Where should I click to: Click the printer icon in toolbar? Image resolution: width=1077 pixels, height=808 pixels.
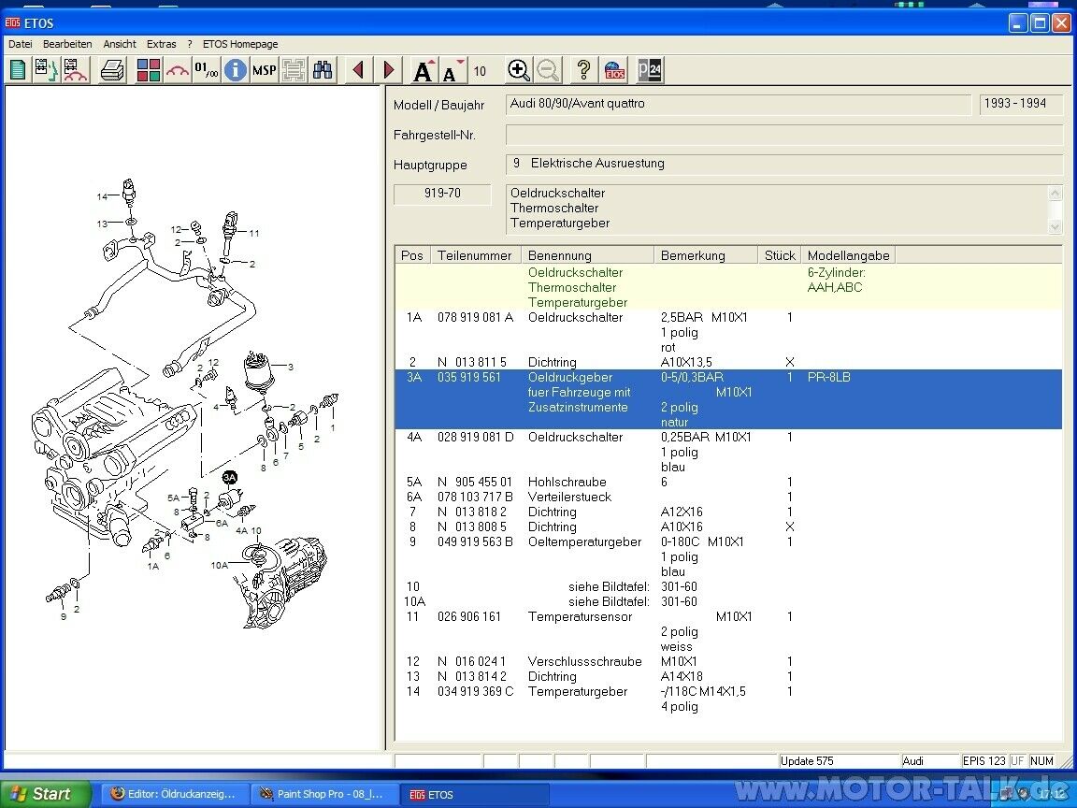click(x=113, y=70)
